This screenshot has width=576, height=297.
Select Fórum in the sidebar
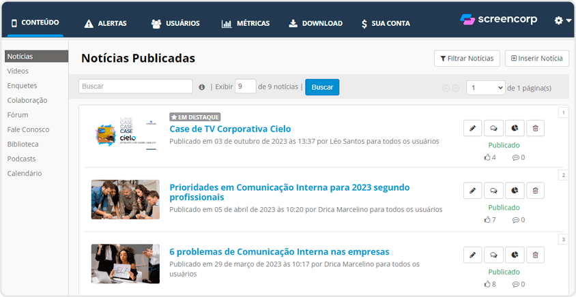tap(18, 115)
